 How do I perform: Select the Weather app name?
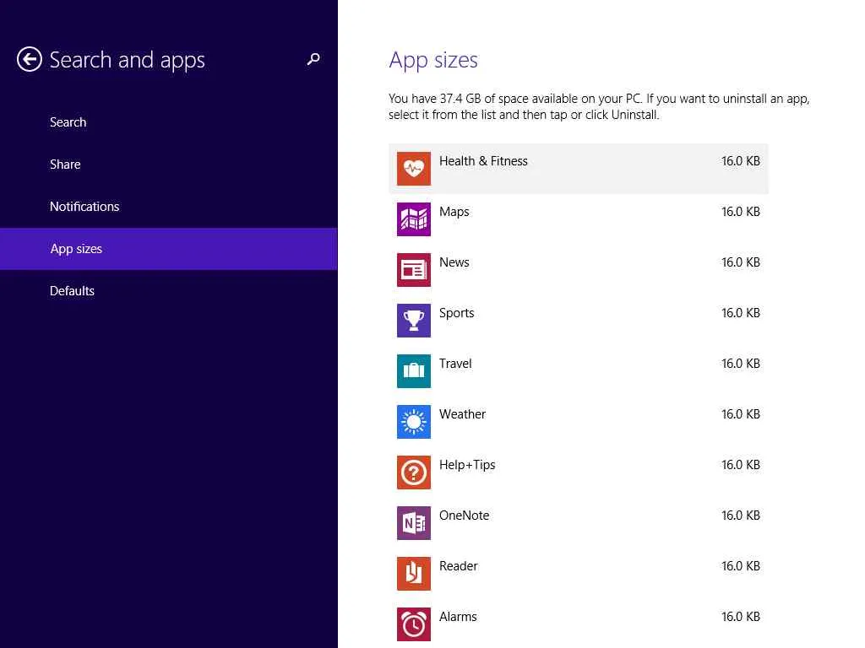click(462, 414)
